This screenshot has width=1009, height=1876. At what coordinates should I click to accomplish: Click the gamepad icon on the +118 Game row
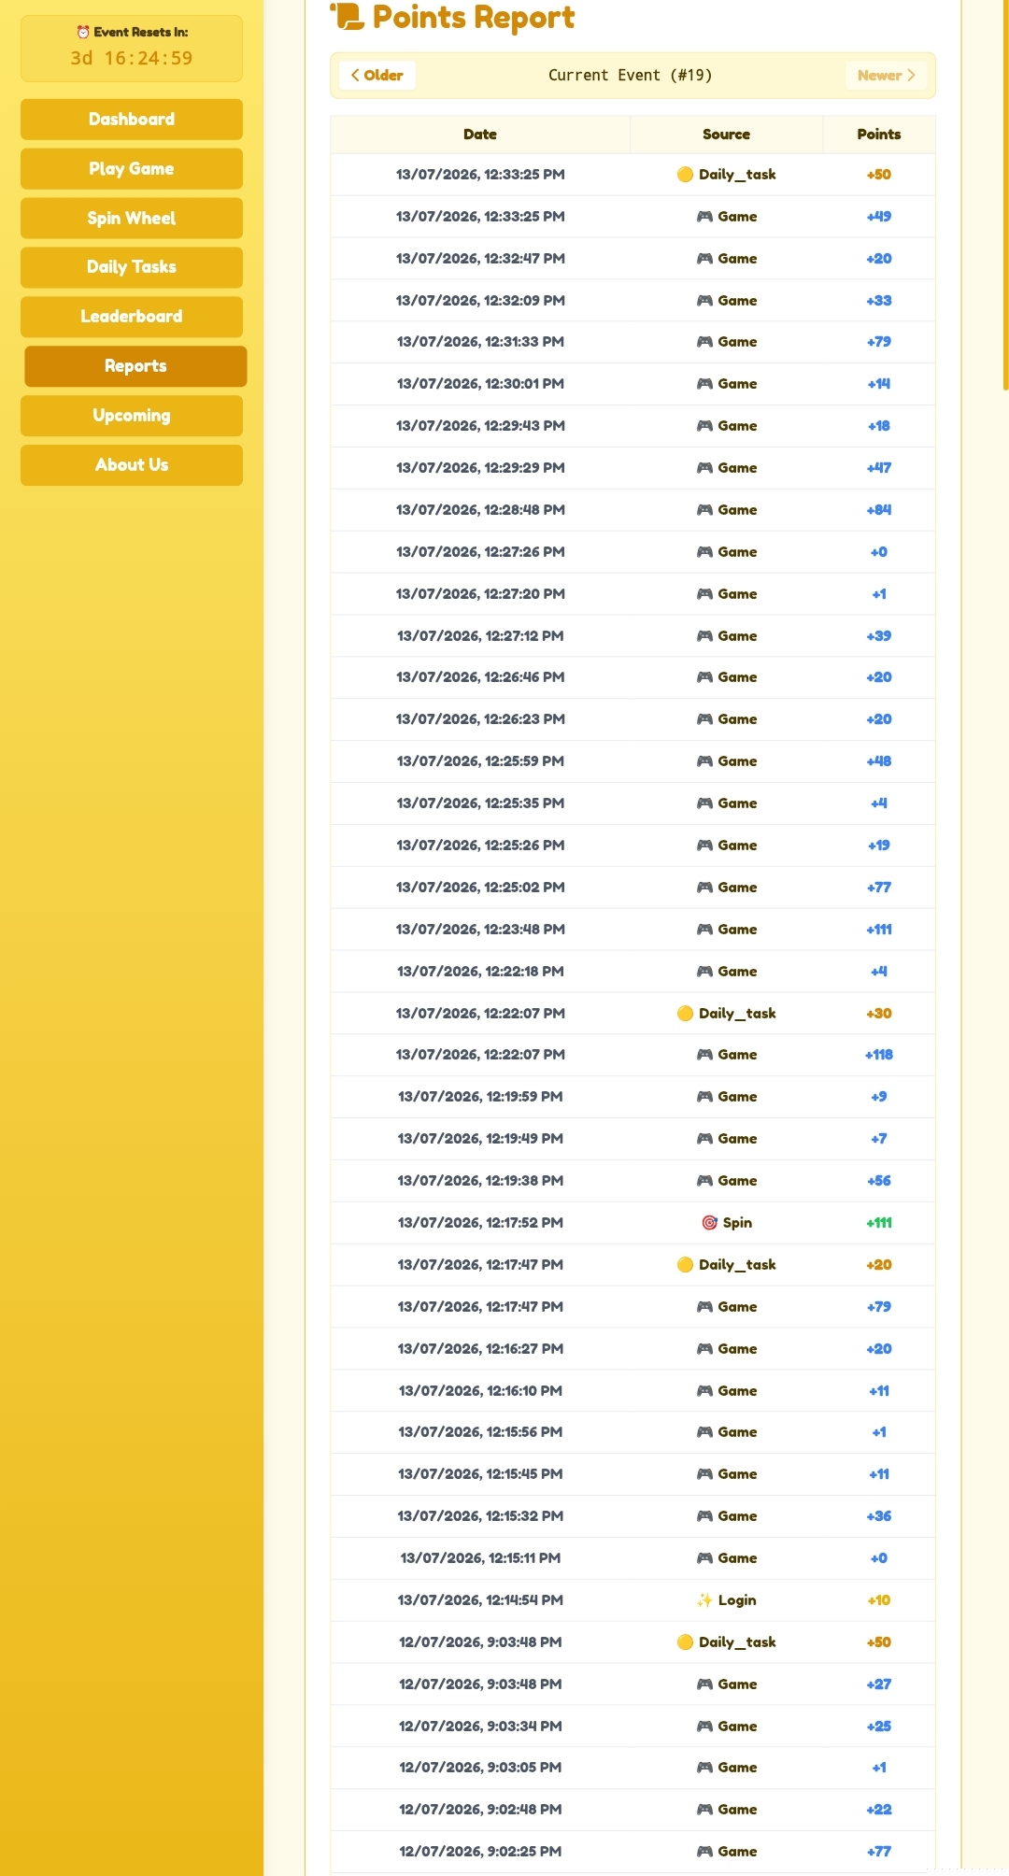(x=704, y=1055)
